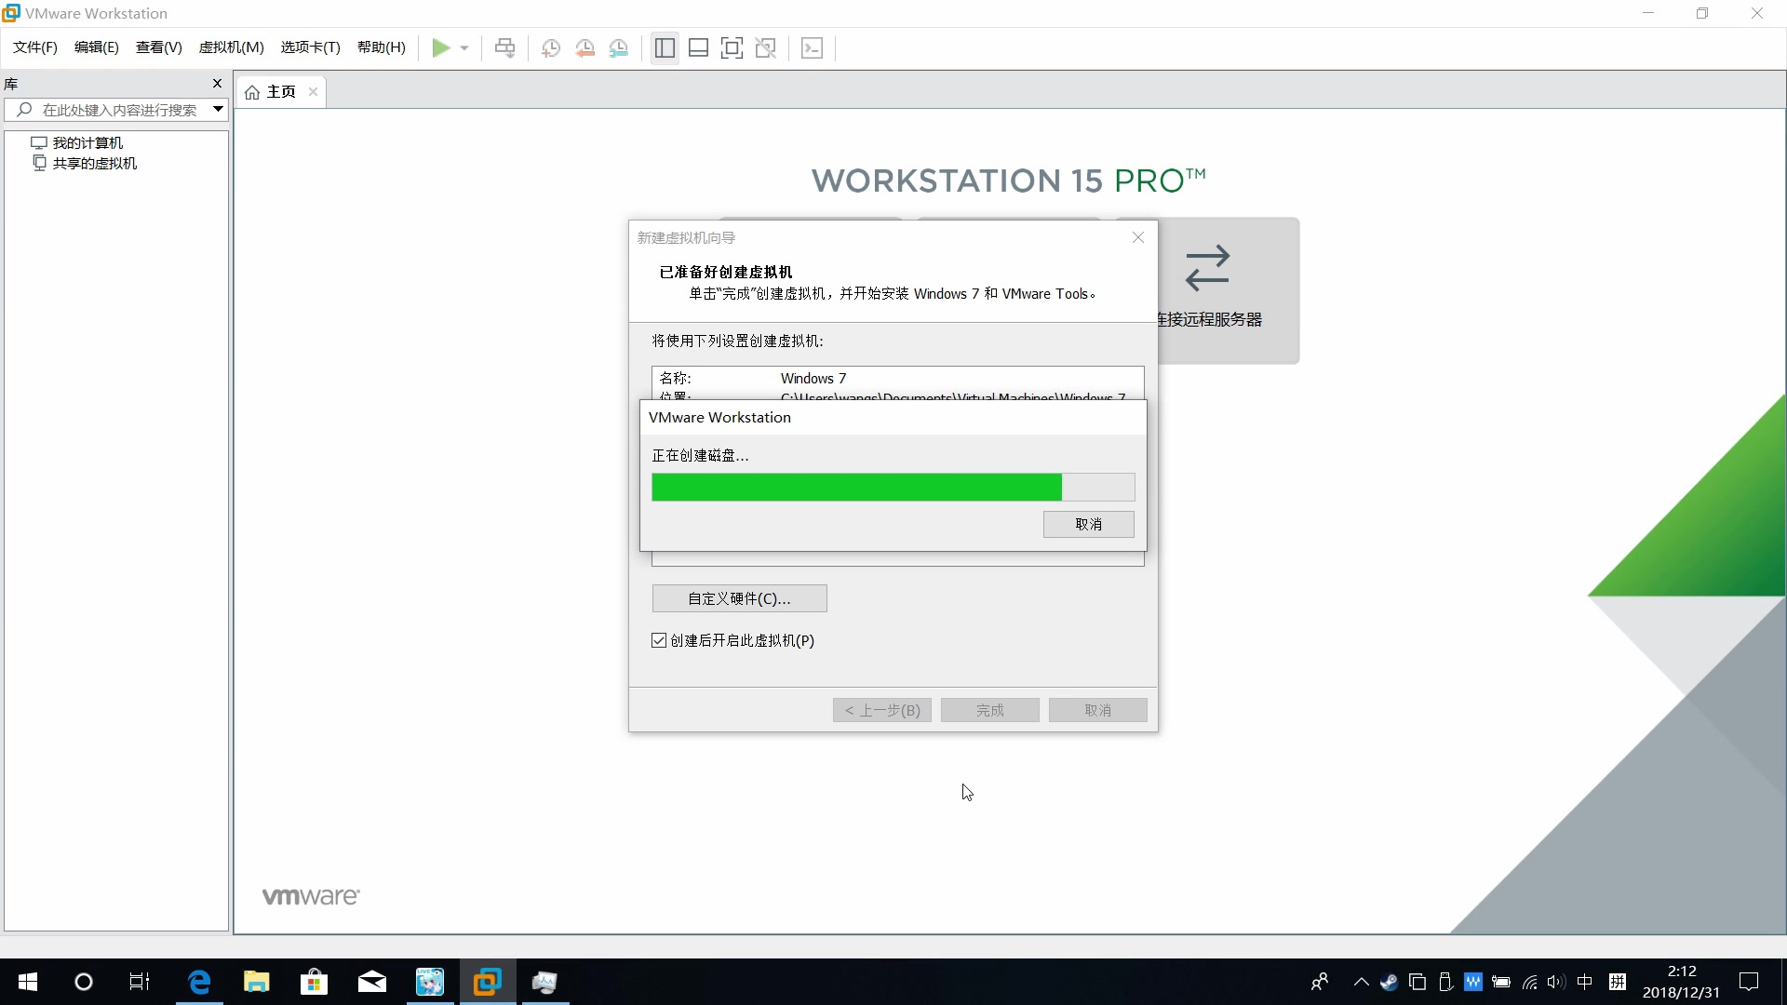This screenshot has width=1787, height=1005.
Task: Click the green power on play icon
Action: coord(440,47)
